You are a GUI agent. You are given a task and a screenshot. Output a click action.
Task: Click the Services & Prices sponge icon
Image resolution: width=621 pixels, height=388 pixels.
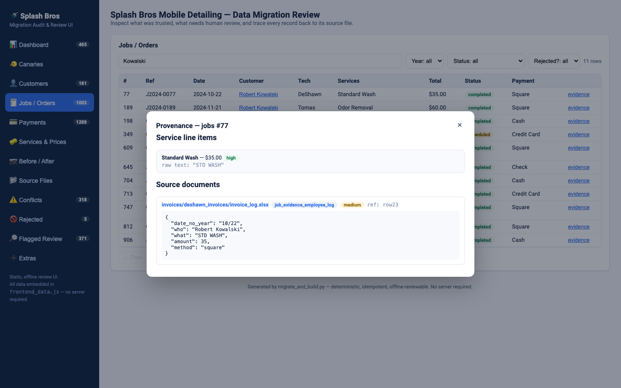13,142
